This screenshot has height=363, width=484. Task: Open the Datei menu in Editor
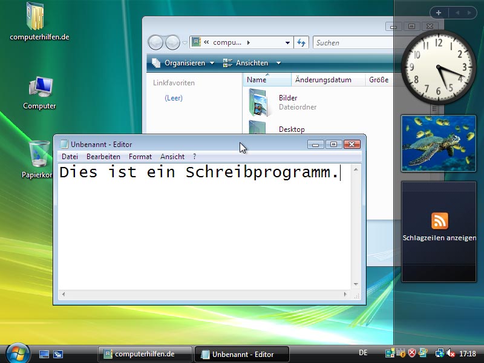click(x=70, y=157)
